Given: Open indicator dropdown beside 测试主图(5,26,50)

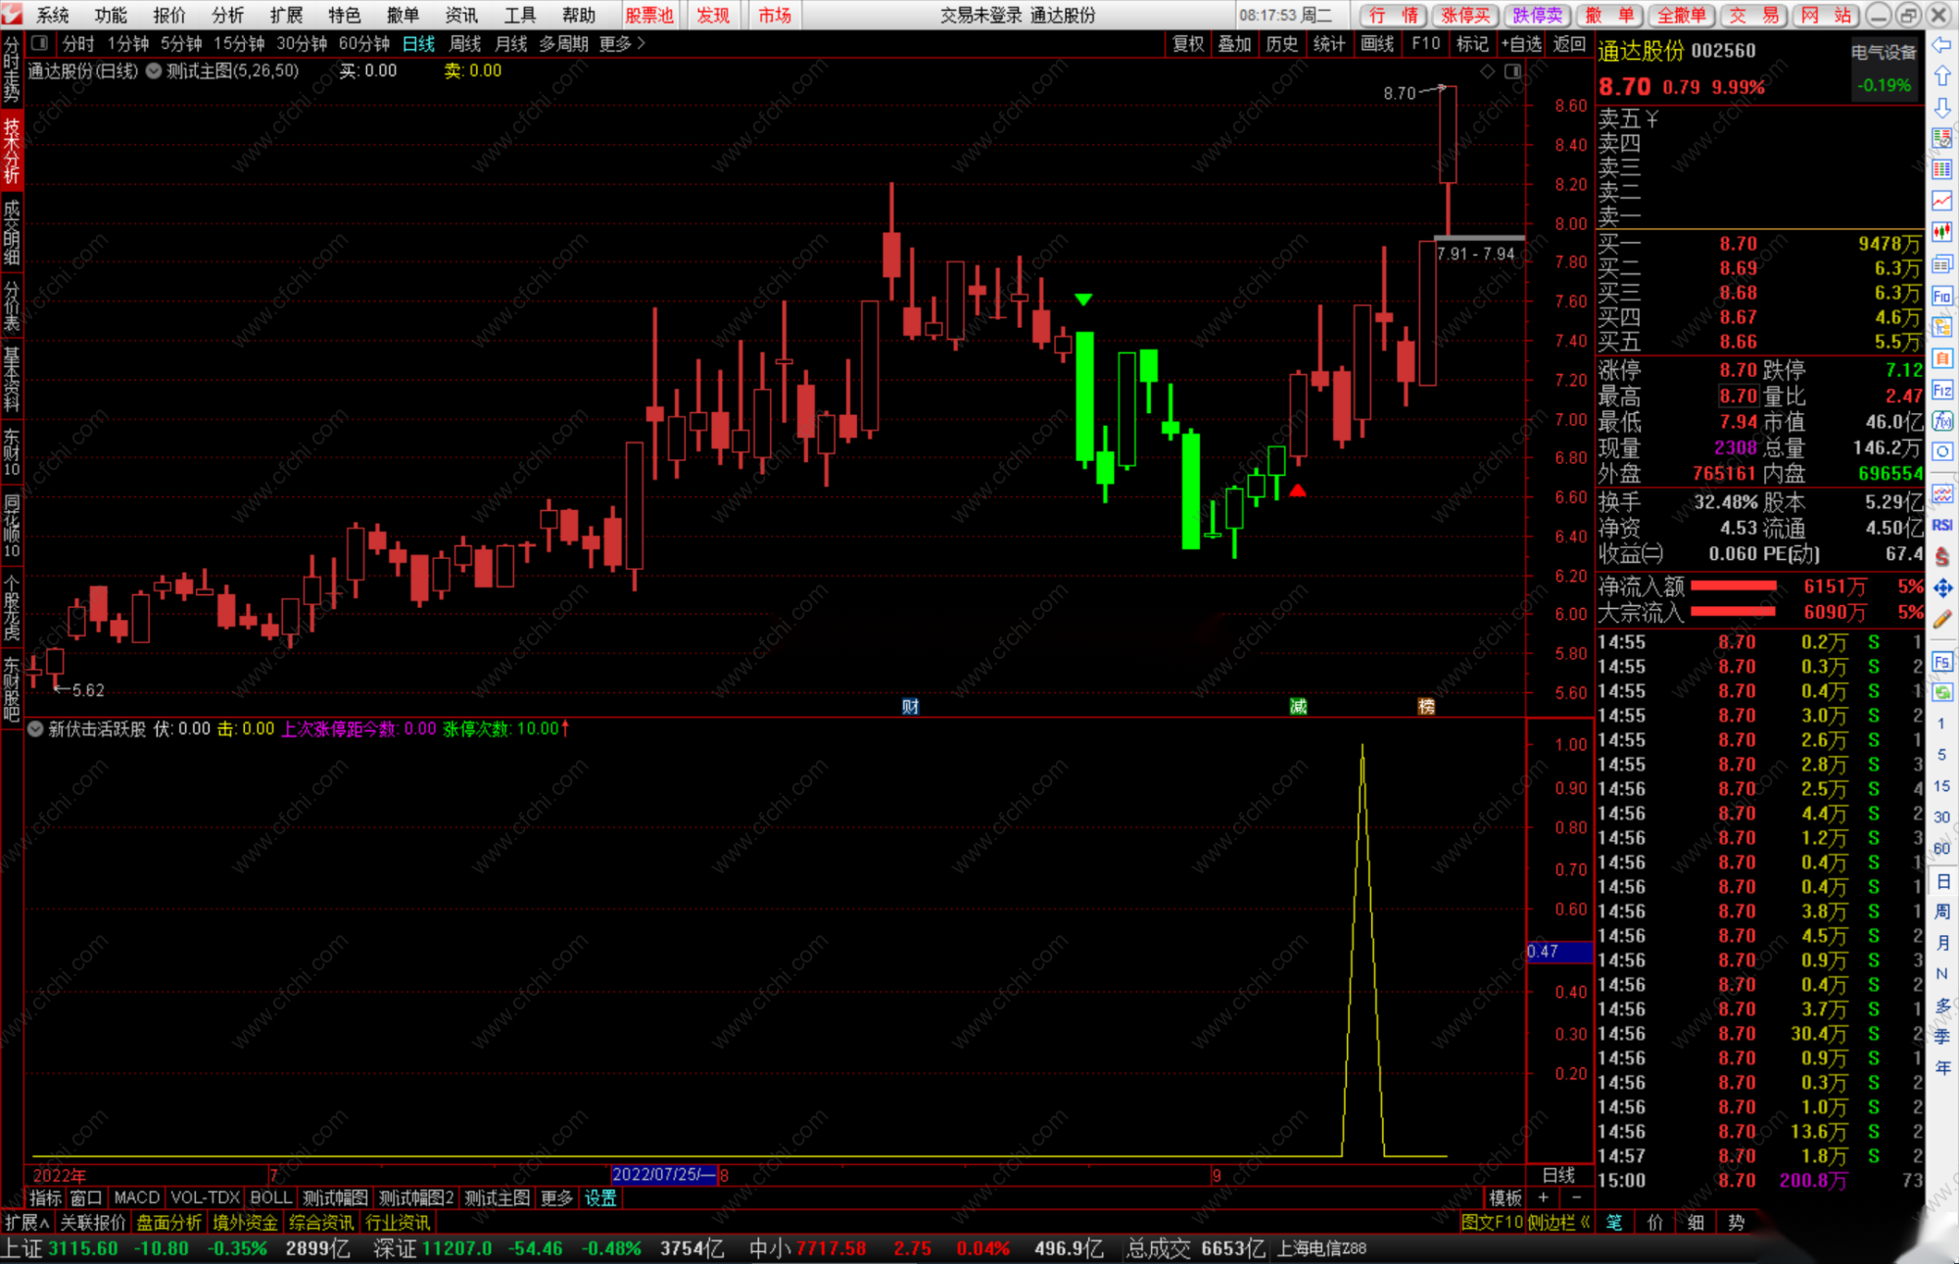Looking at the screenshot, I should coord(154,71).
